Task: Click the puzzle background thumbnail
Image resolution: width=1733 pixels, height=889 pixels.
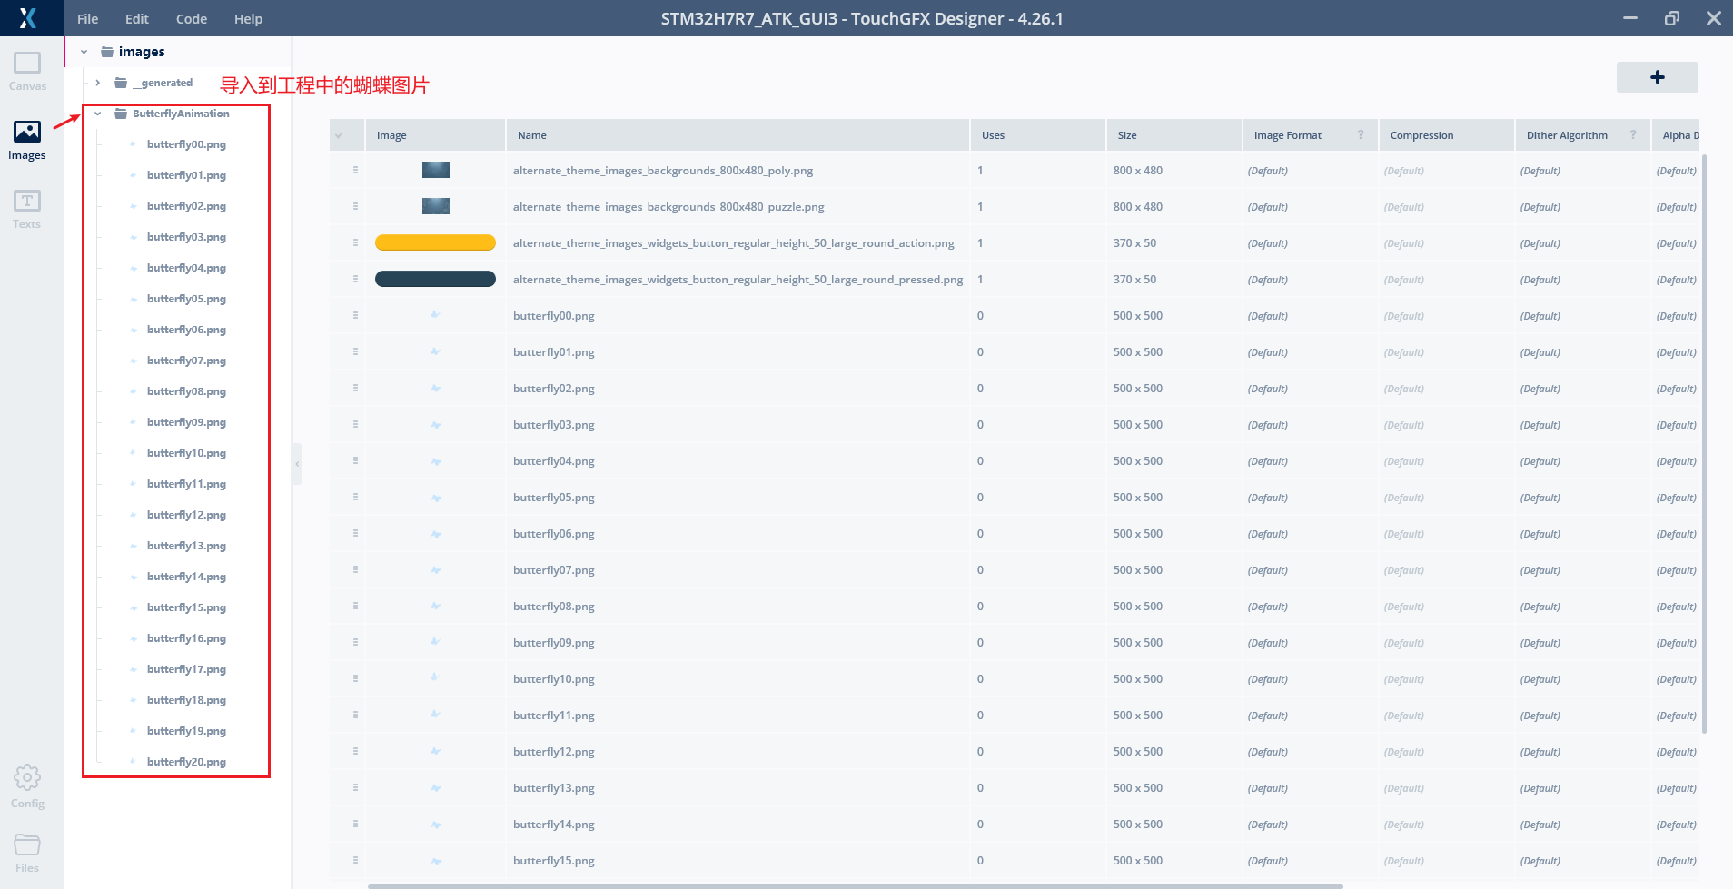Action: coord(436,206)
